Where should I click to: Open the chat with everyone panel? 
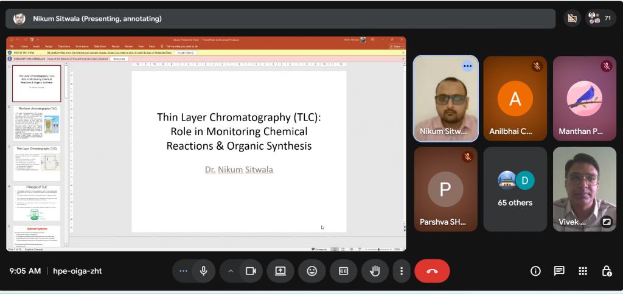[559, 271]
